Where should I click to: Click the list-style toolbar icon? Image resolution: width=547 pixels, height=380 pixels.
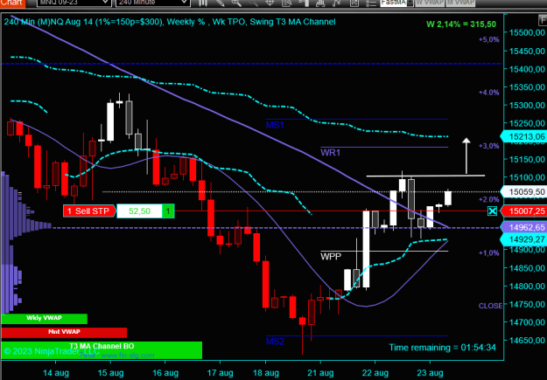tap(370, 3)
